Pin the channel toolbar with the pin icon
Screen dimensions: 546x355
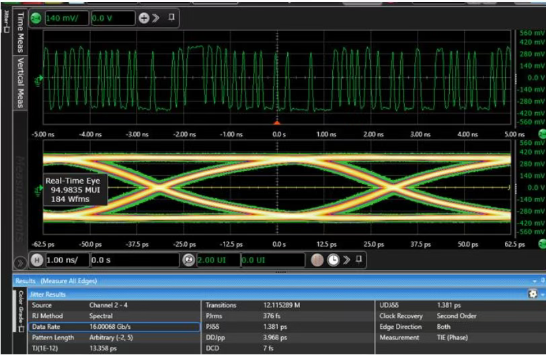click(x=171, y=17)
